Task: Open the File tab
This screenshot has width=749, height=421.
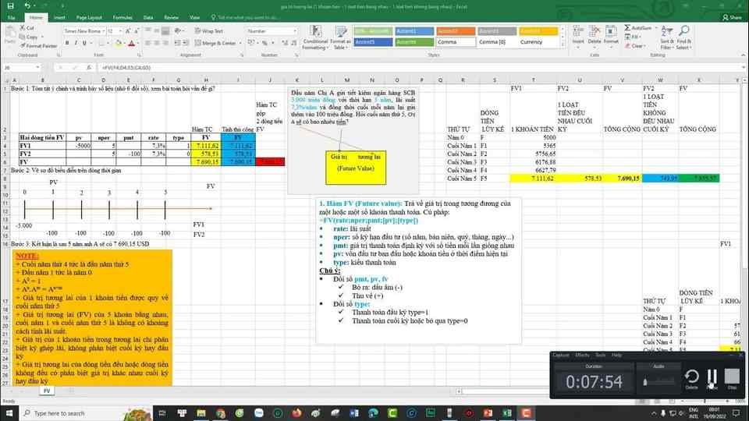Action: point(11,18)
